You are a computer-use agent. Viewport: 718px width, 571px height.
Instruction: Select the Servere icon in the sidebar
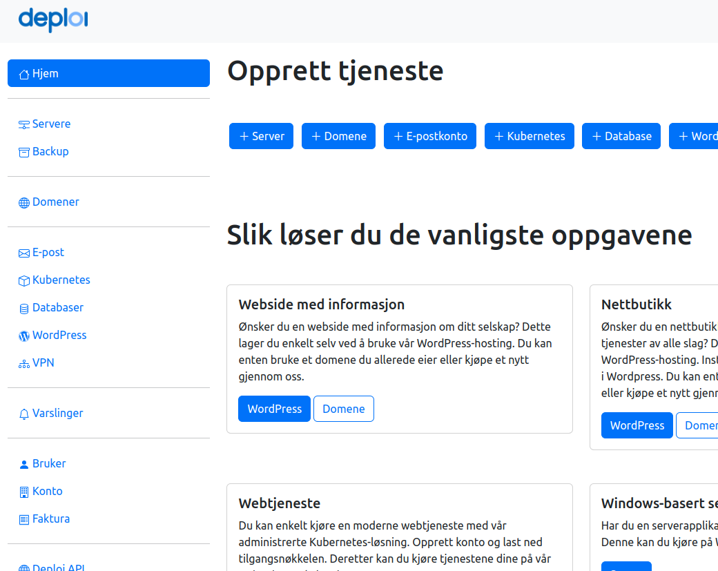(x=23, y=124)
